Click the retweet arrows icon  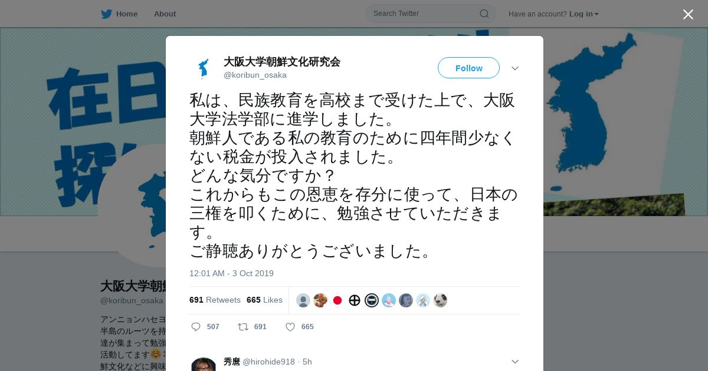coord(242,327)
